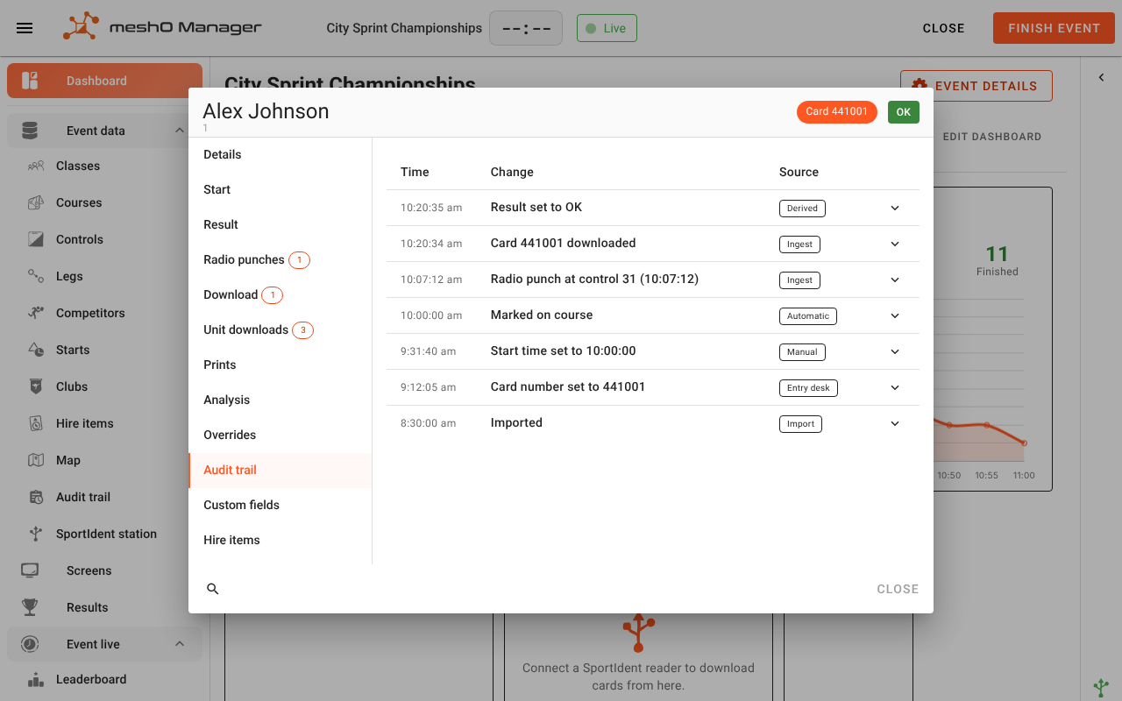Open the Custom fields tab
The image size is (1122, 701).
[x=280, y=505]
